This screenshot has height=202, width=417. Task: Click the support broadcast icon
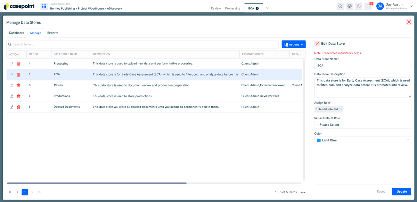coord(349,6)
